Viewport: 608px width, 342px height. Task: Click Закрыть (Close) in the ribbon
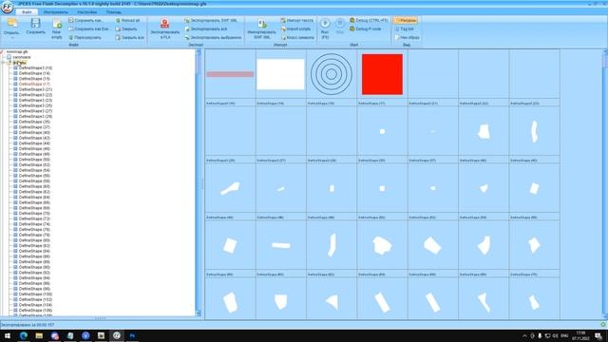point(126,29)
